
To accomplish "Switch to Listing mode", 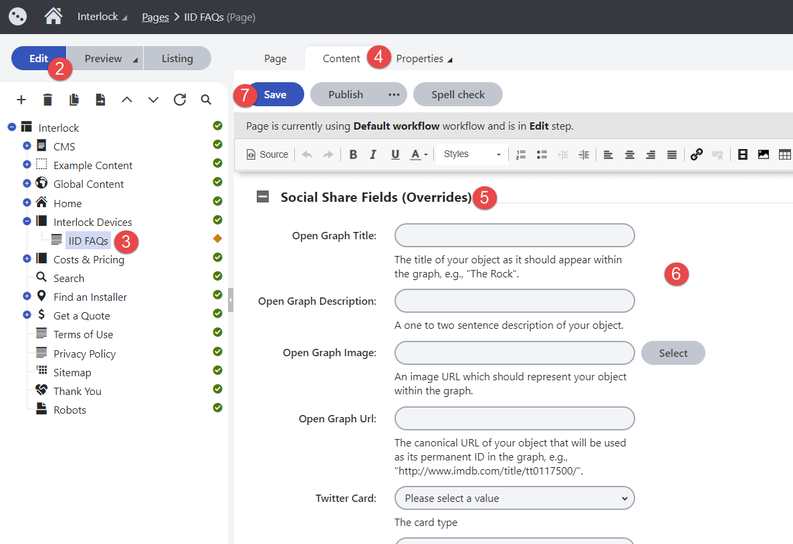I will [x=177, y=58].
